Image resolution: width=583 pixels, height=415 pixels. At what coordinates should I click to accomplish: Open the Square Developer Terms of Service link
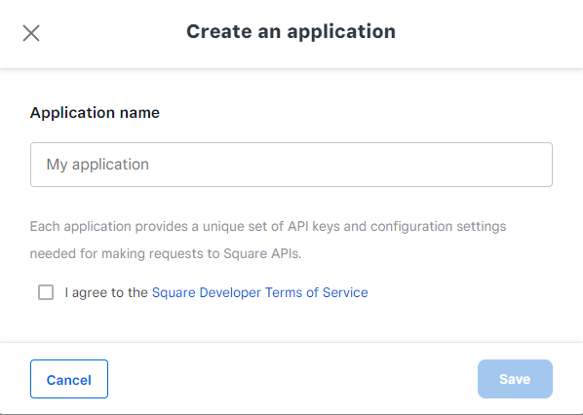coord(260,292)
